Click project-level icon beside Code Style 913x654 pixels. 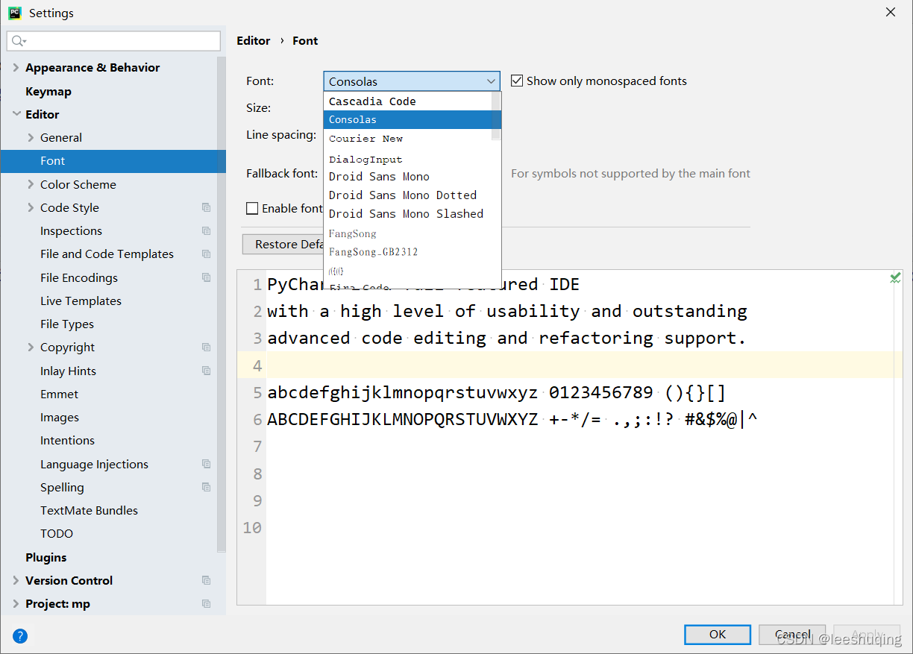206,207
